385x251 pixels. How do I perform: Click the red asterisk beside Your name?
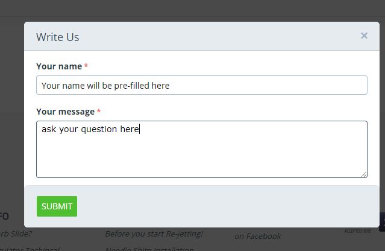point(86,66)
